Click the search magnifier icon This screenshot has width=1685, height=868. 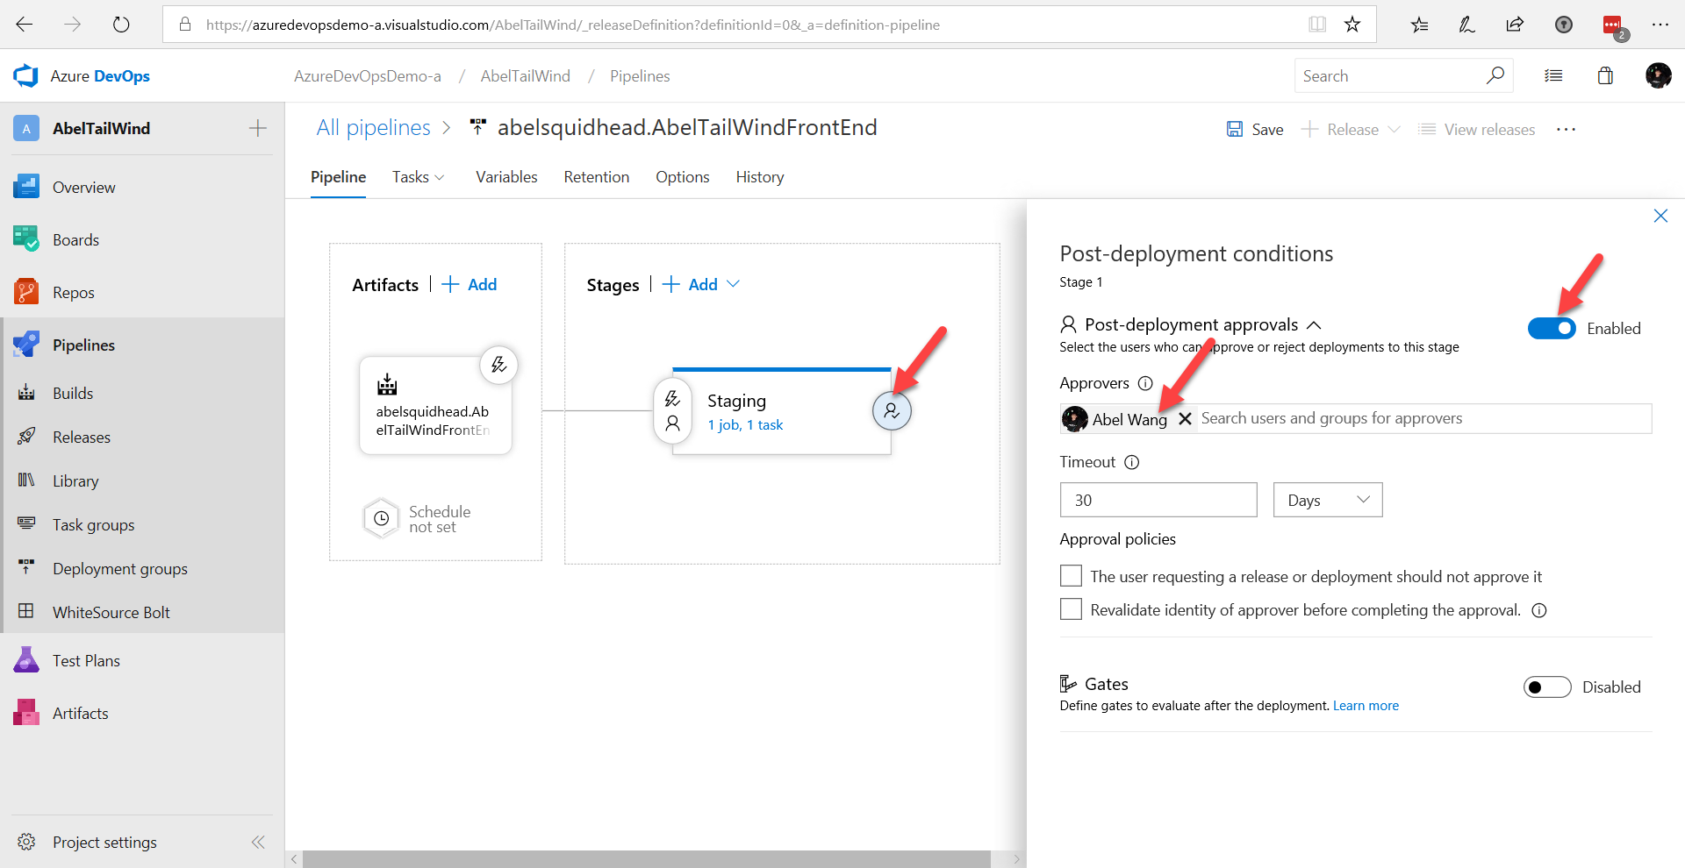[1495, 76]
